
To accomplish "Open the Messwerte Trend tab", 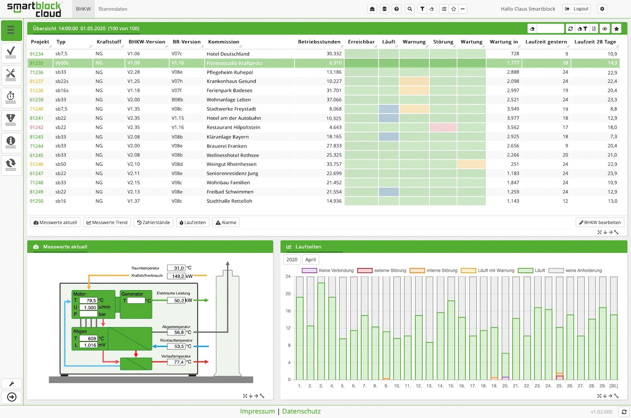I will tap(107, 222).
